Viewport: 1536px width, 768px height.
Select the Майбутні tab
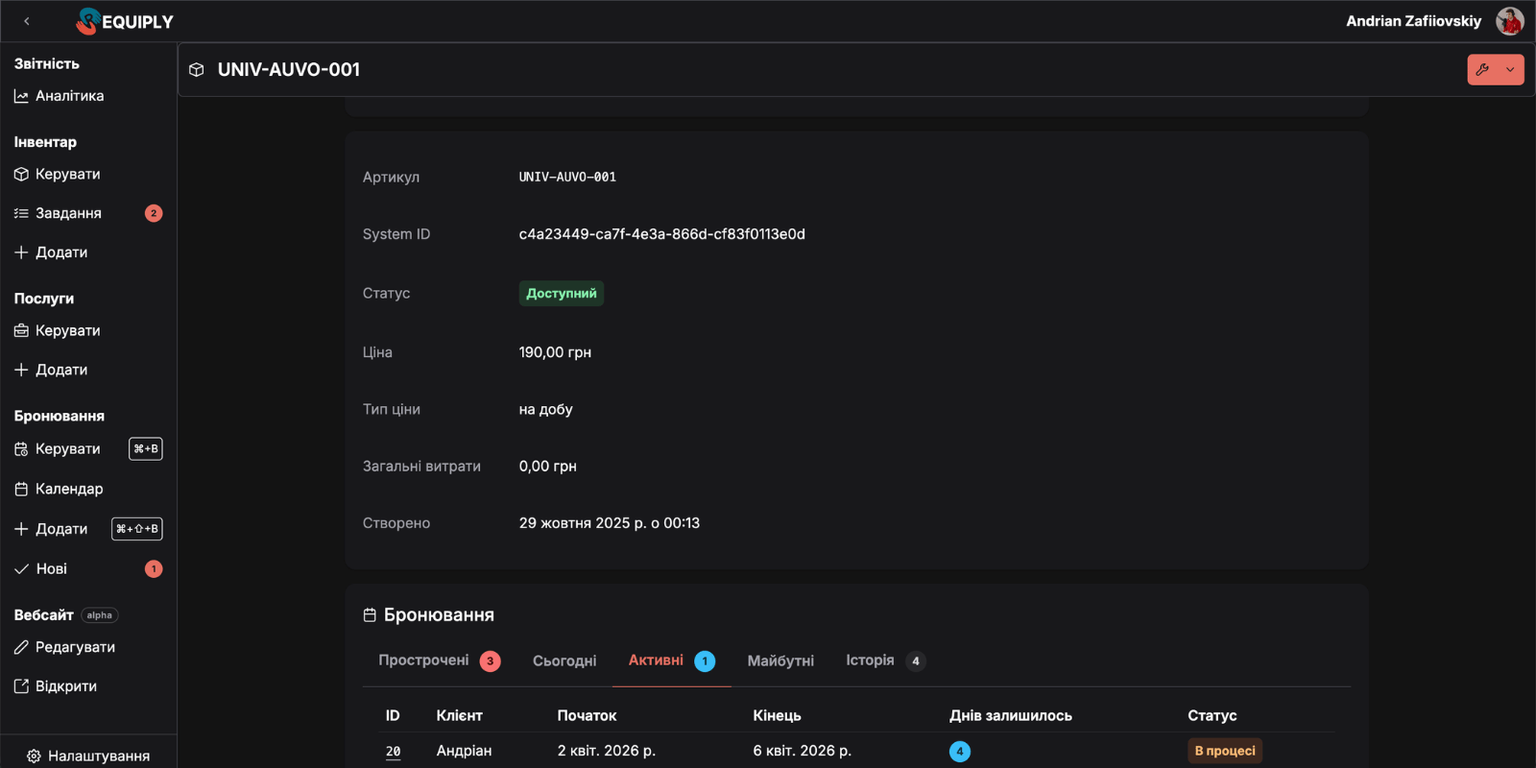pyautogui.click(x=780, y=660)
